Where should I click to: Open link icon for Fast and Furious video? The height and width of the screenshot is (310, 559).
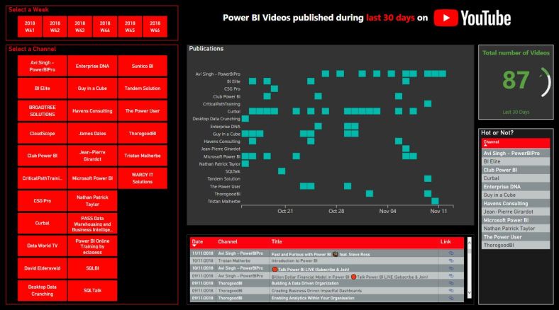coord(450,253)
